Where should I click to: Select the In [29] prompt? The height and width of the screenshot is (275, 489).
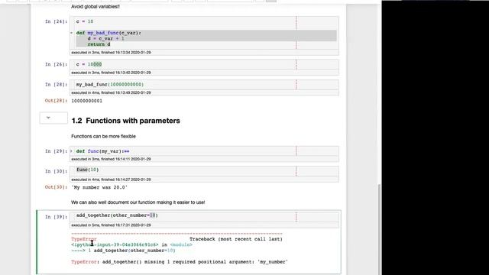pos(56,151)
